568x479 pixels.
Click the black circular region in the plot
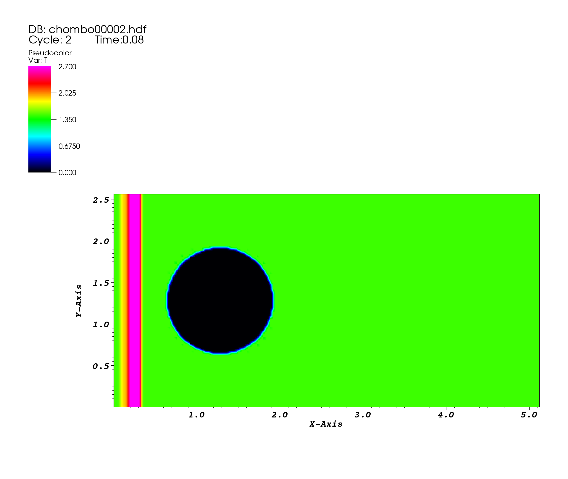coord(220,300)
